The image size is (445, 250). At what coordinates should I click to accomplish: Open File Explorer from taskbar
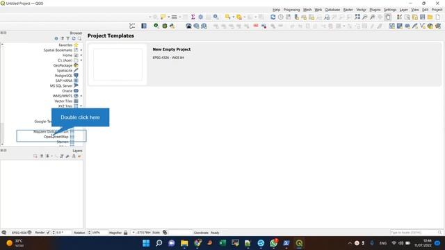coord(184,243)
